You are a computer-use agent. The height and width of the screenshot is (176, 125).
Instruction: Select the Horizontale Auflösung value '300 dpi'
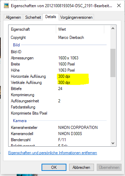click(64, 76)
